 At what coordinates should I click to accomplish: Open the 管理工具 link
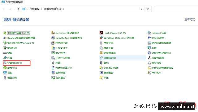(x=109, y=48)
